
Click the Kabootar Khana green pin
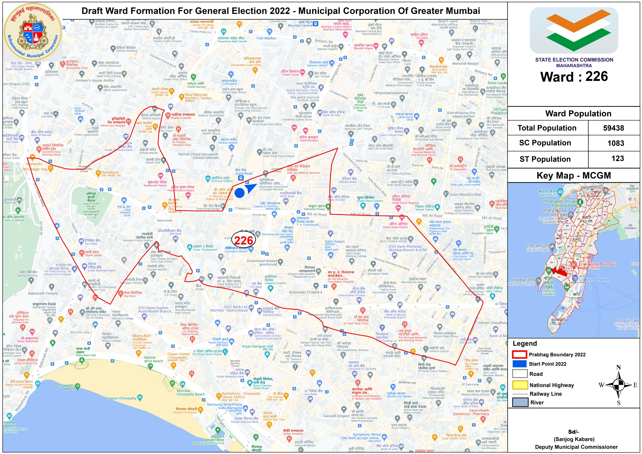click(x=328, y=206)
